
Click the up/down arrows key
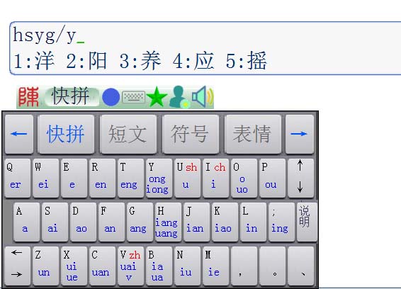tap(300, 178)
